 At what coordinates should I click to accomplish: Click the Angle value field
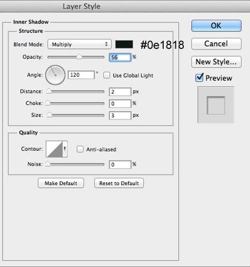pyautogui.click(x=81, y=75)
